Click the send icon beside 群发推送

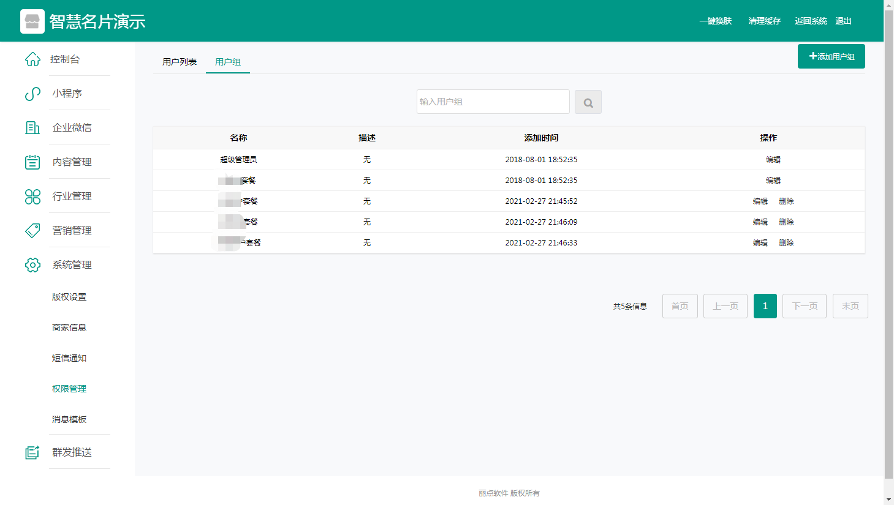click(x=32, y=452)
